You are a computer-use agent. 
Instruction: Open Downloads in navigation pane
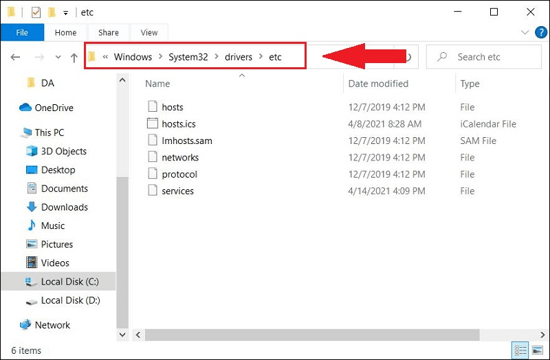(x=57, y=207)
